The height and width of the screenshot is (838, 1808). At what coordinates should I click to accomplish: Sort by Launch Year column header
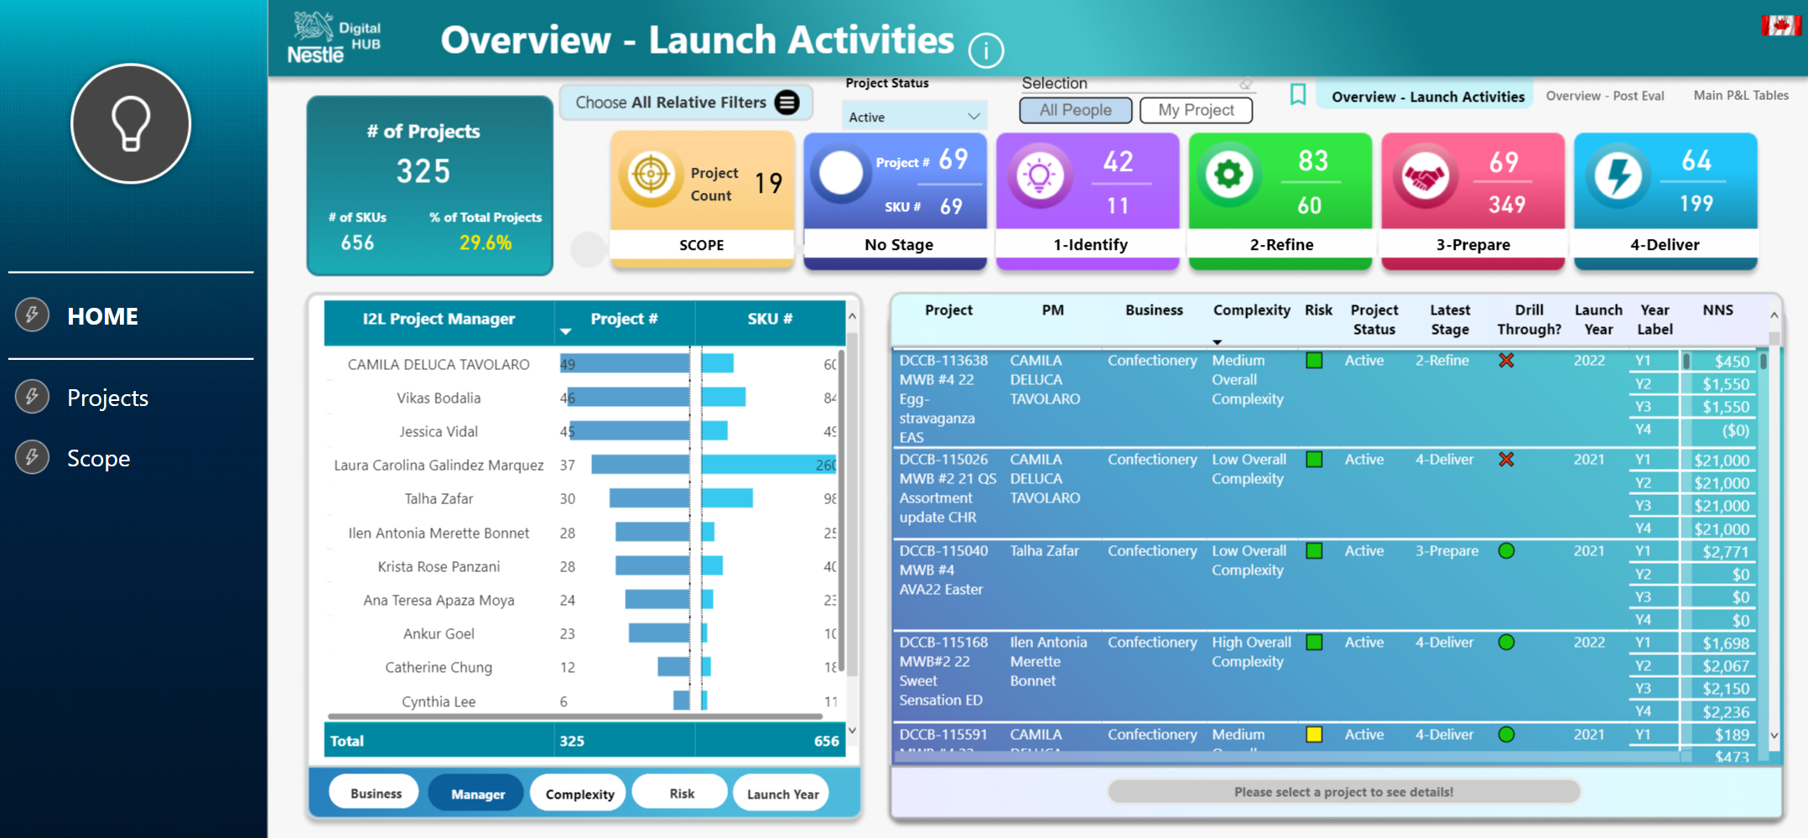tap(1598, 320)
